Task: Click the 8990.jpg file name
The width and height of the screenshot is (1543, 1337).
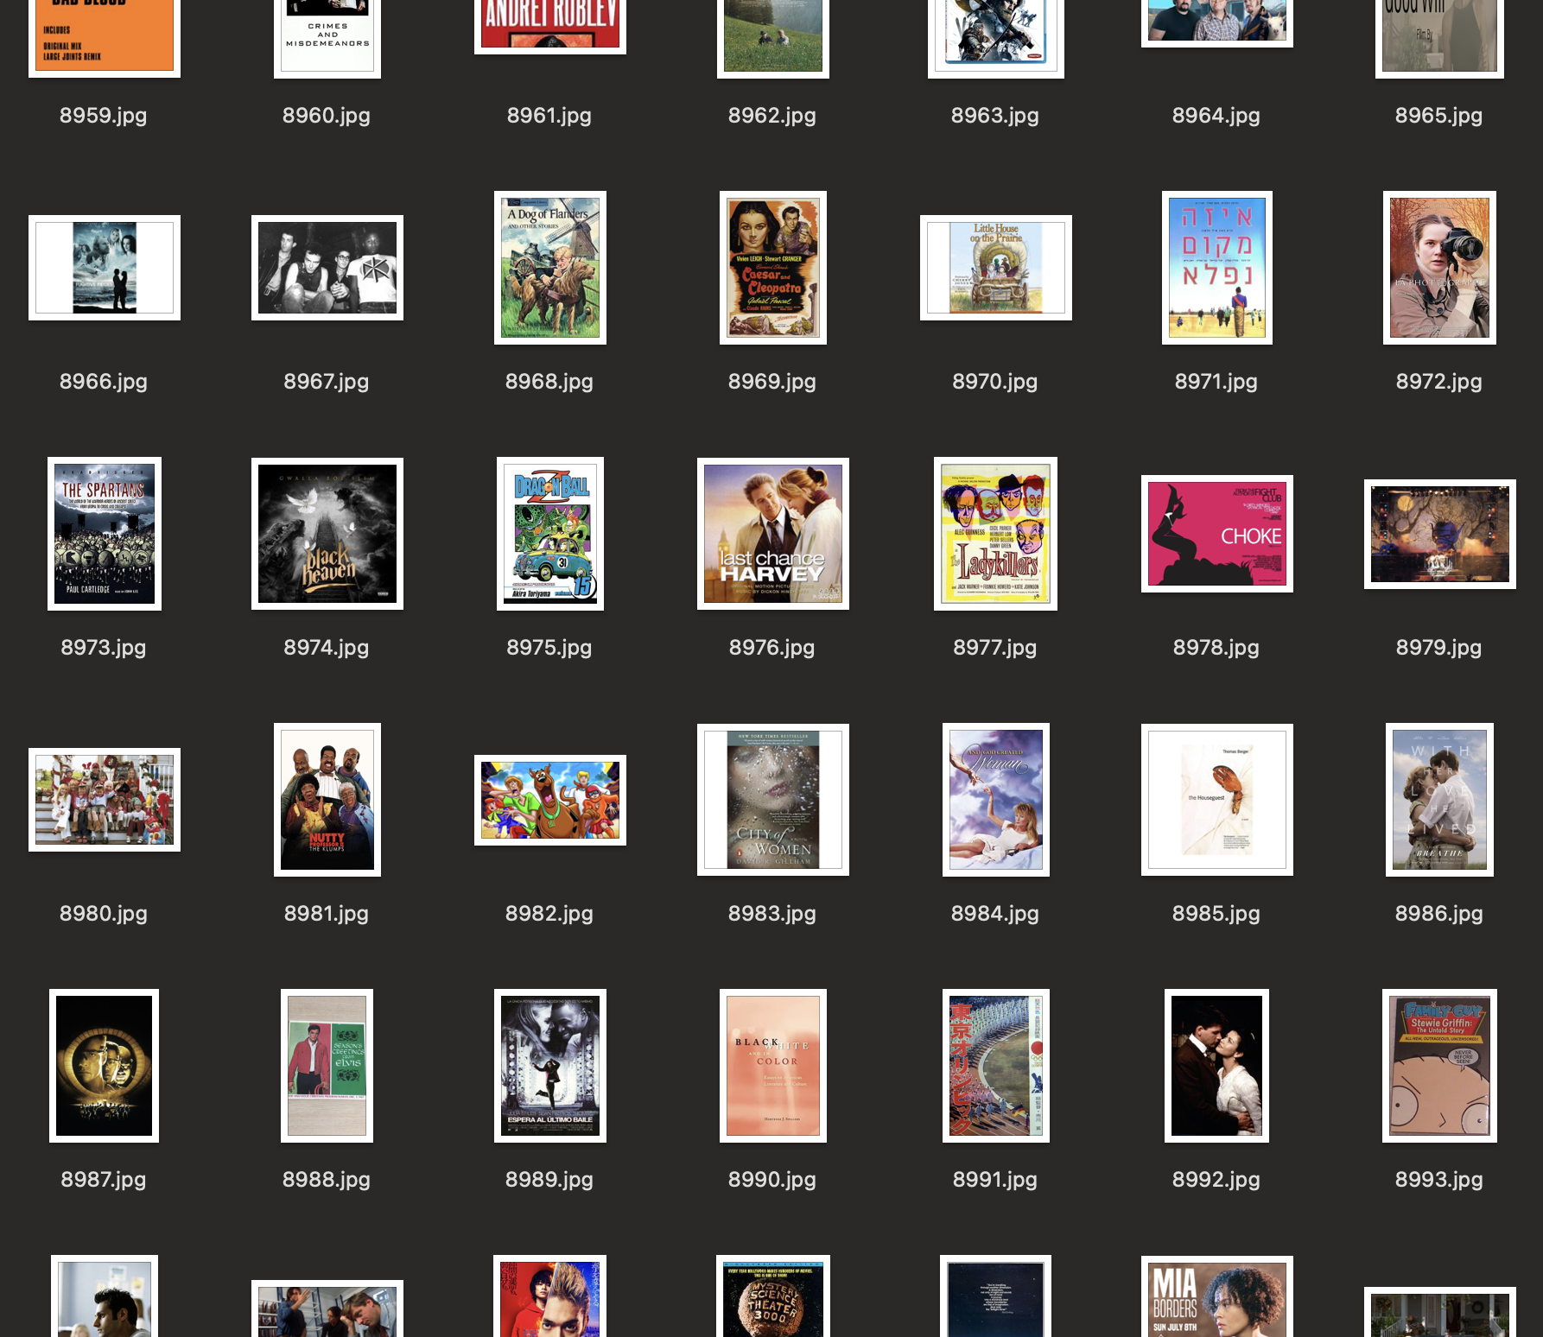Action: [x=772, y=1180]
